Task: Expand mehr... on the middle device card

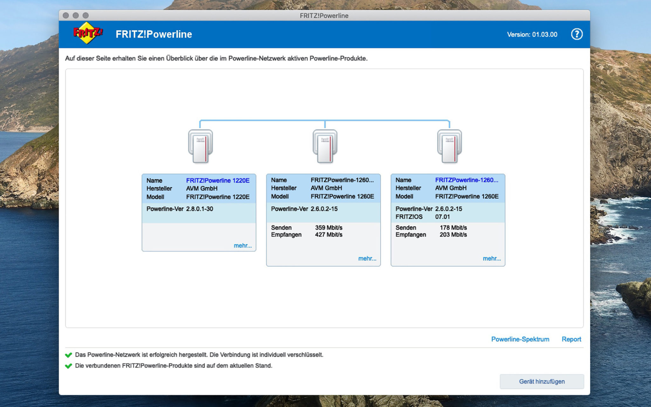Action: click(x=367, y=259)
